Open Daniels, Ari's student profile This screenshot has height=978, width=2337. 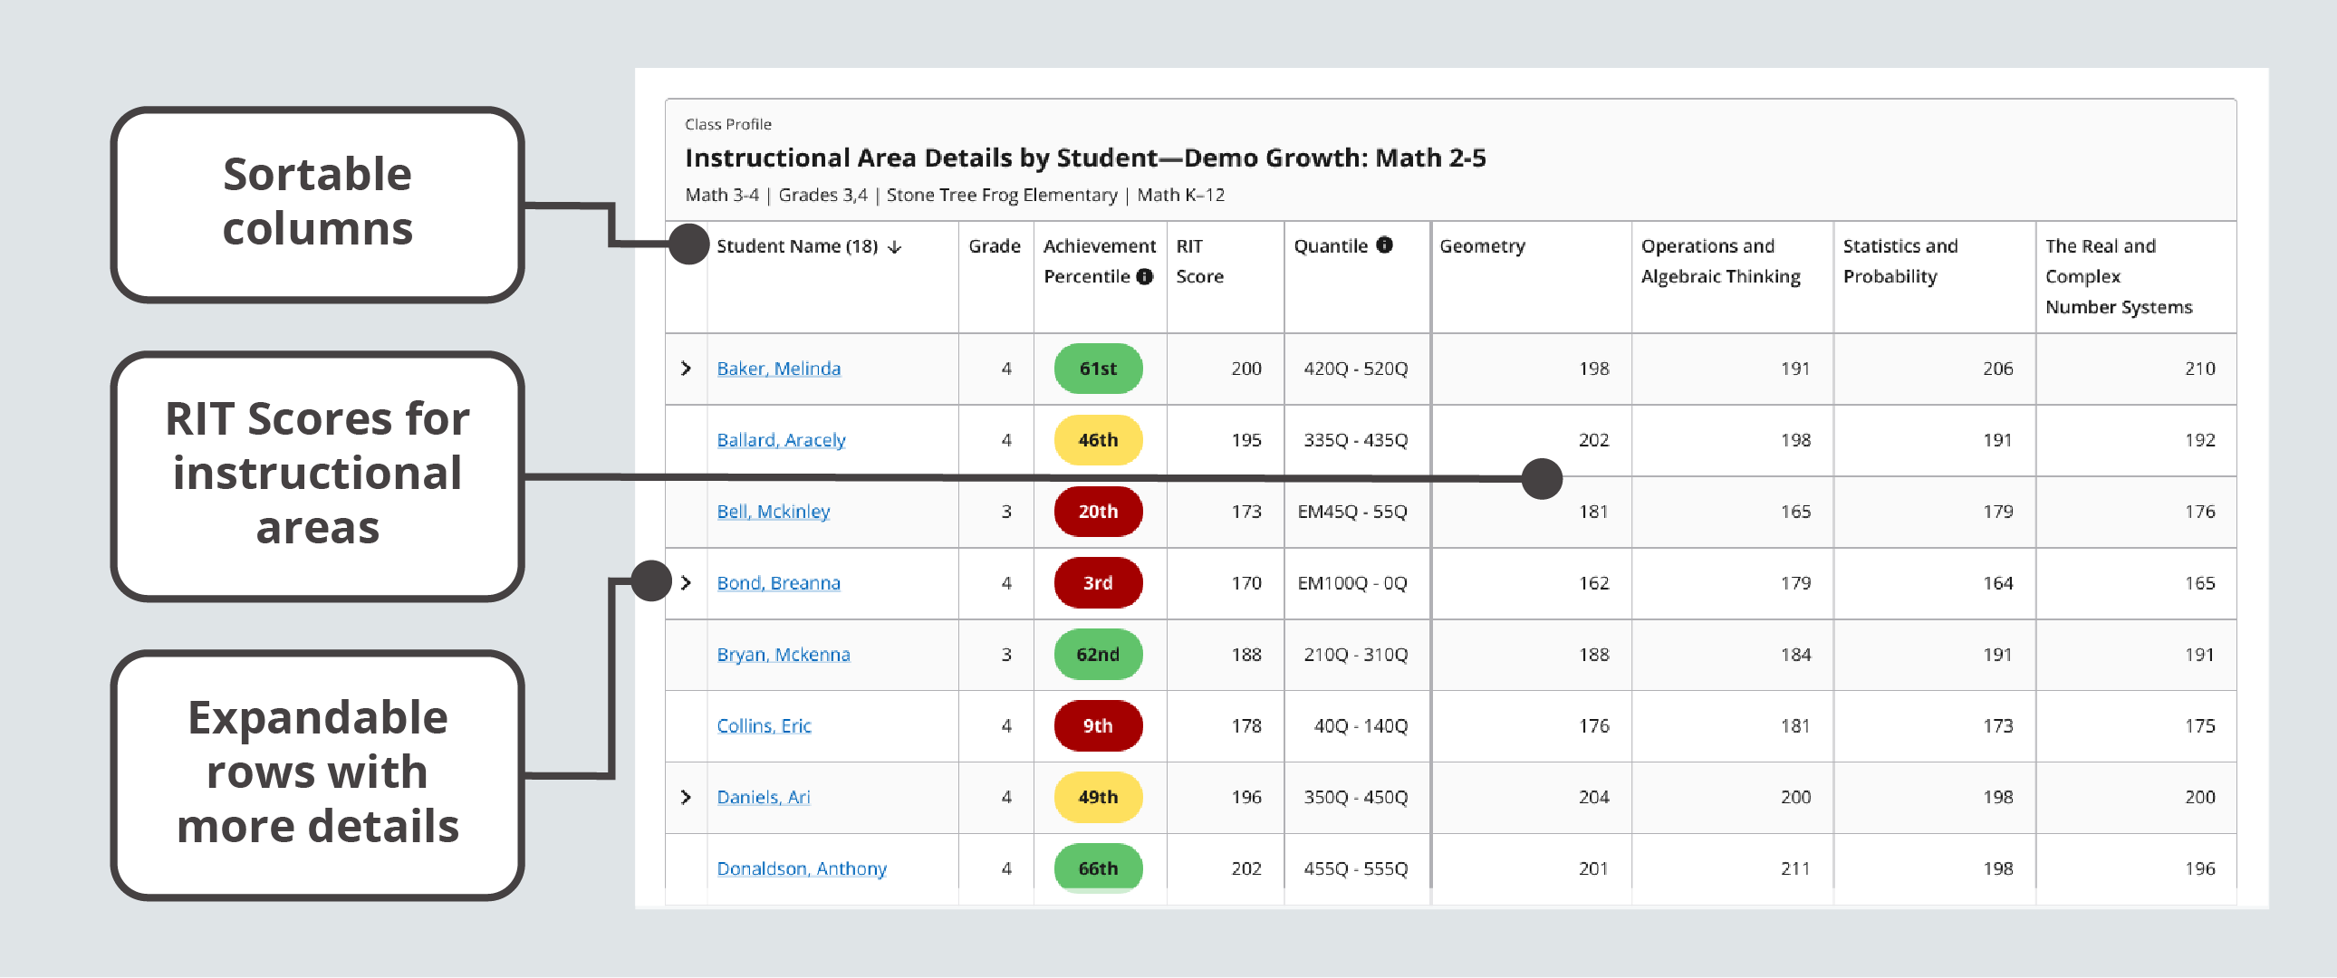point(764,797)
